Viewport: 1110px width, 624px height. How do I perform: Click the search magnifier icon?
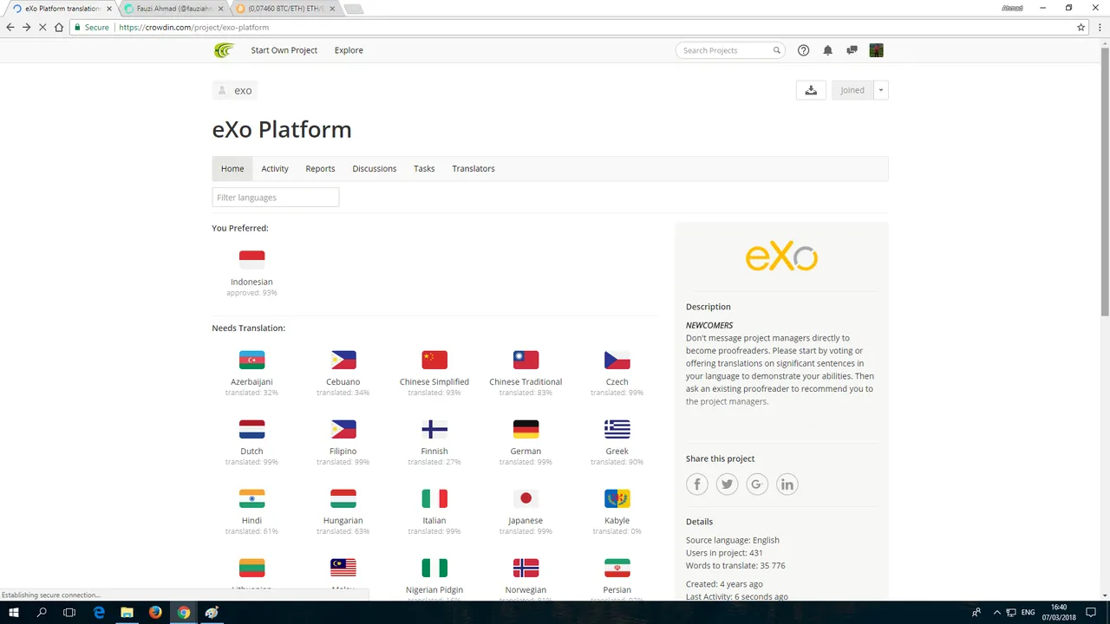(x=777, y=50)
